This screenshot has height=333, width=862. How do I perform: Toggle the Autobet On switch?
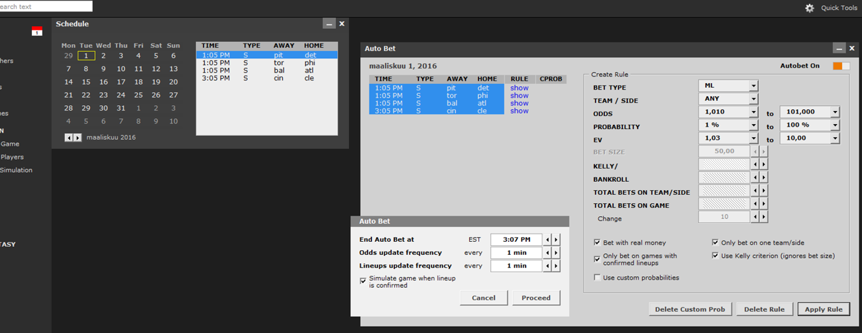[x=841, y=66]
